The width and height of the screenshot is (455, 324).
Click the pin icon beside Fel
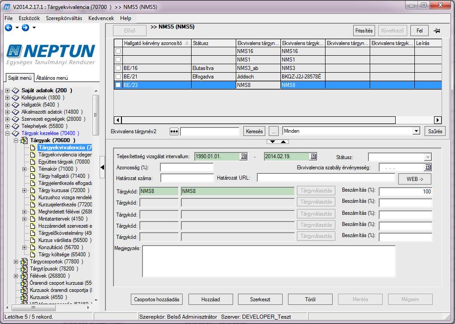tap(437, 31)
